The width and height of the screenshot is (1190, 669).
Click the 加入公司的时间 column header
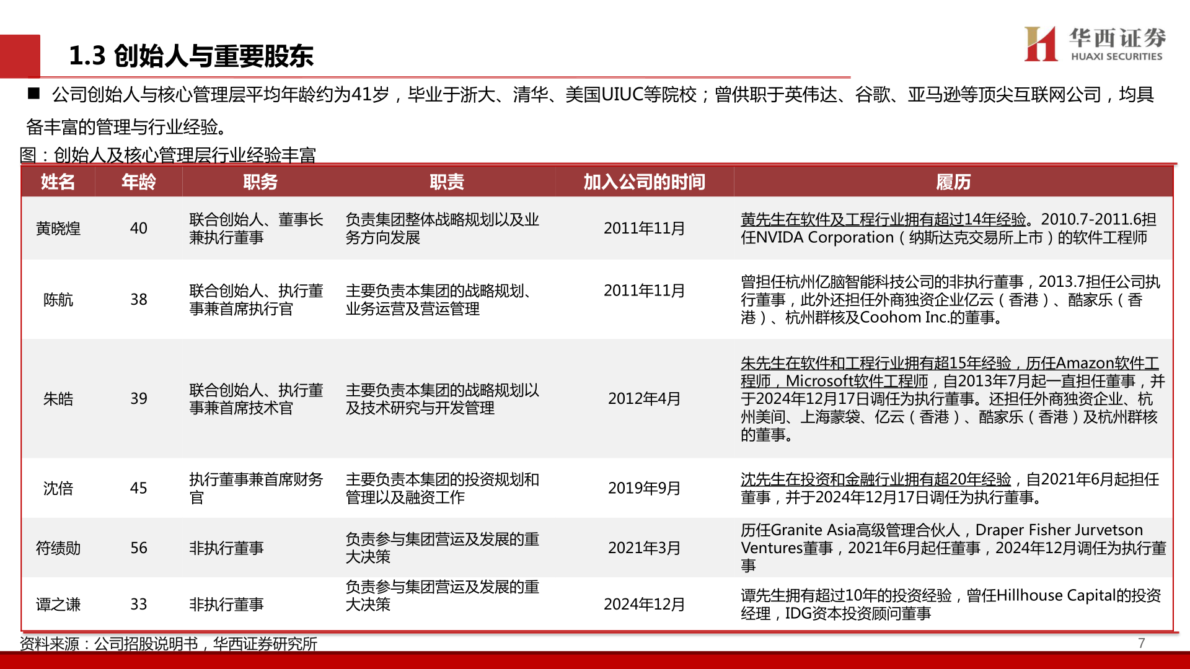[x=644, y=181]
